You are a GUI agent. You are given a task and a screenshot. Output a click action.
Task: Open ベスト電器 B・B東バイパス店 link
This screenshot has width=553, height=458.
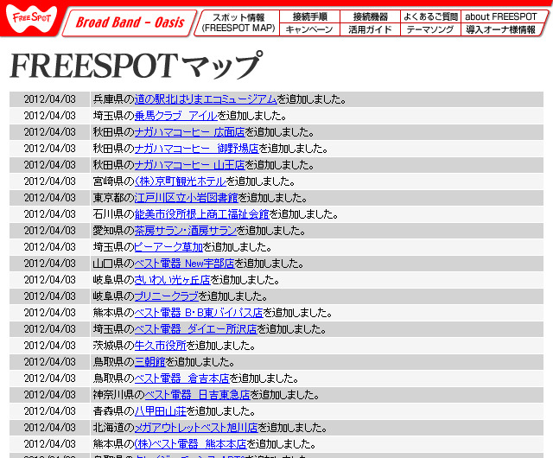(x=199, y=313)
